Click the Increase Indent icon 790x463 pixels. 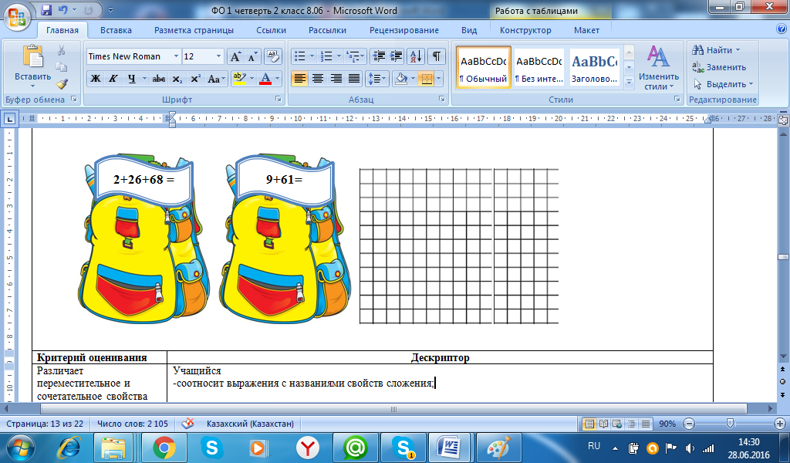396,56
